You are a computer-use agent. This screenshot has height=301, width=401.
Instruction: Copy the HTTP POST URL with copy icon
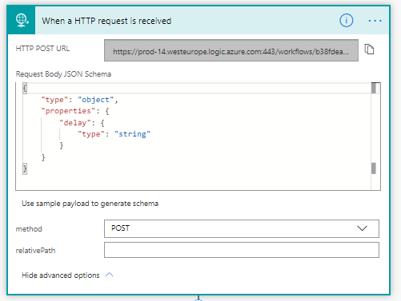coord(369,50)
